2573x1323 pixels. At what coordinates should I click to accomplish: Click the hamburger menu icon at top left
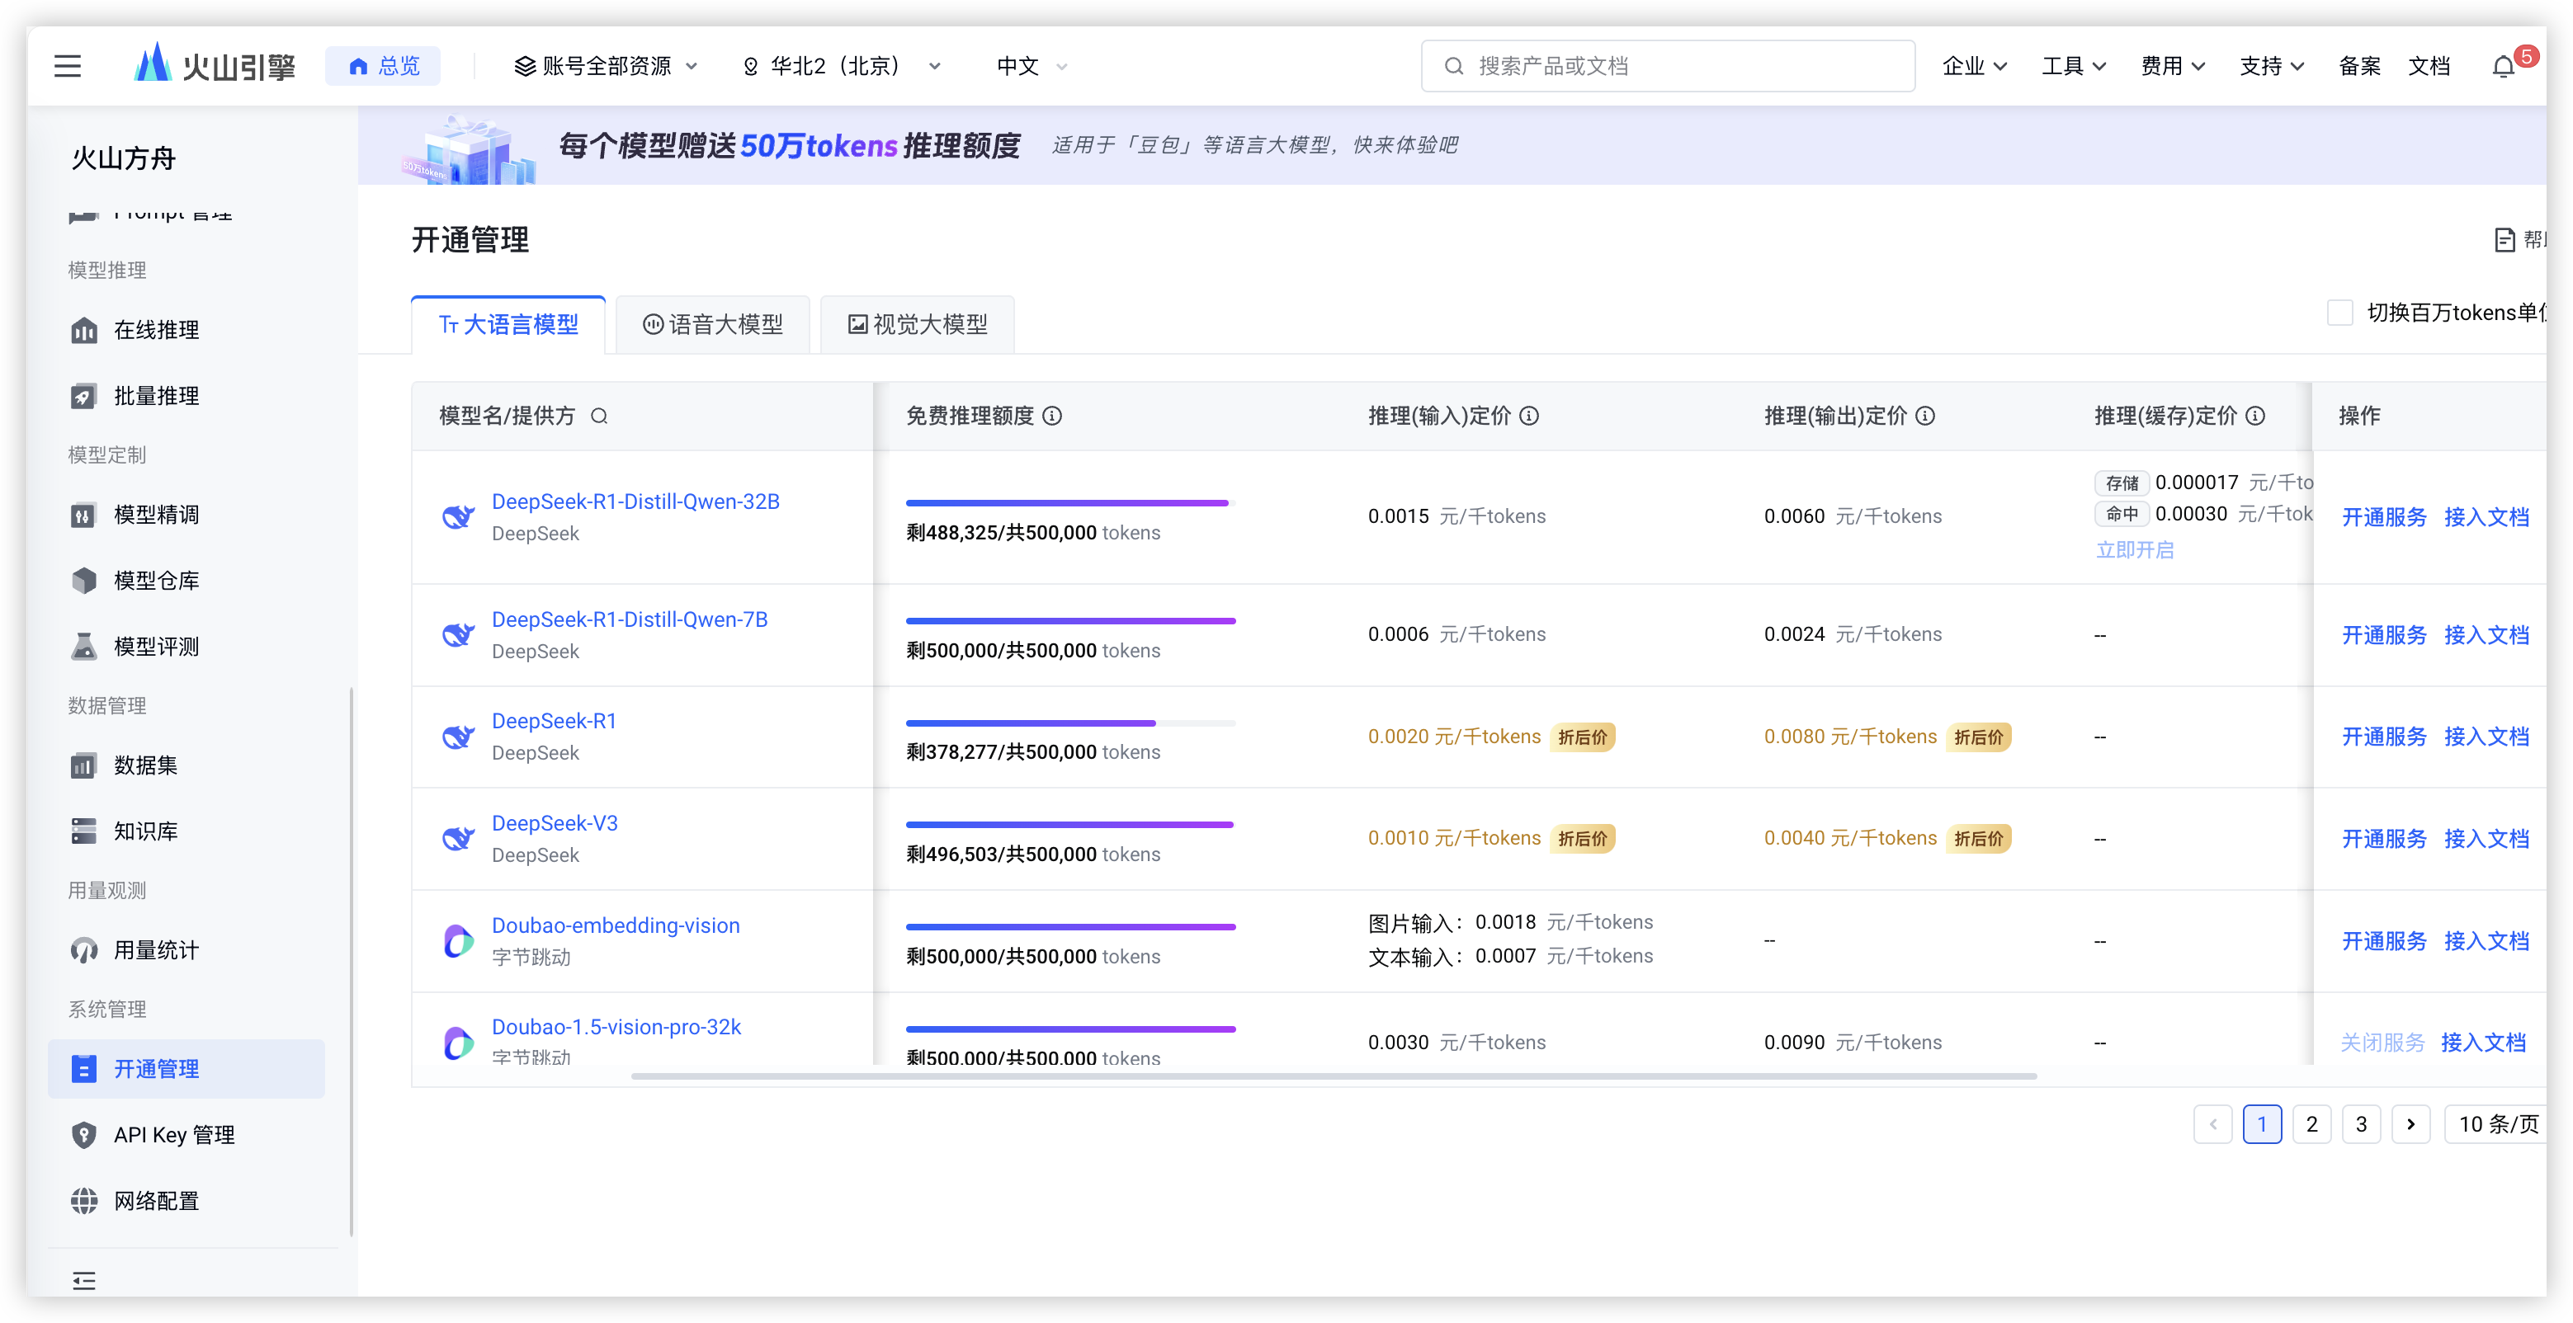[x=67, y=66]
